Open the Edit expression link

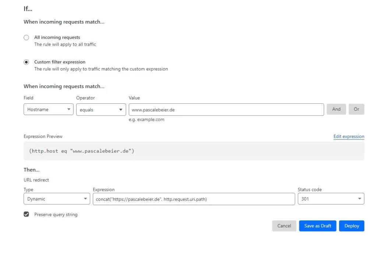pyautogui.click(x=349, y=137)
